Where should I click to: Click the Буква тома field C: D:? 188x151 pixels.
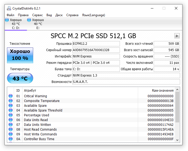click(x=96, y=69)
